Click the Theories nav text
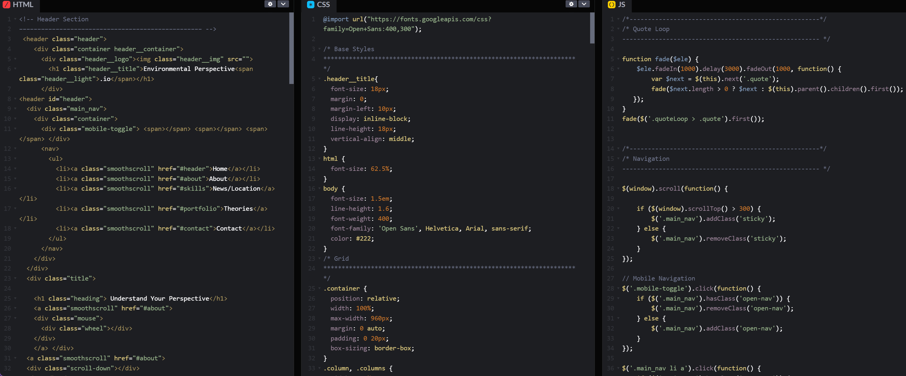 point(238,209)
